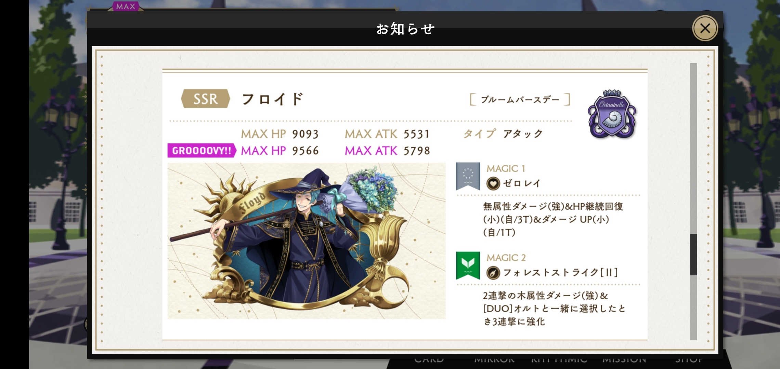Click the gold SSR rarity badge
Viewport: 780px width, 369px height.
click(x=205, y=99)
